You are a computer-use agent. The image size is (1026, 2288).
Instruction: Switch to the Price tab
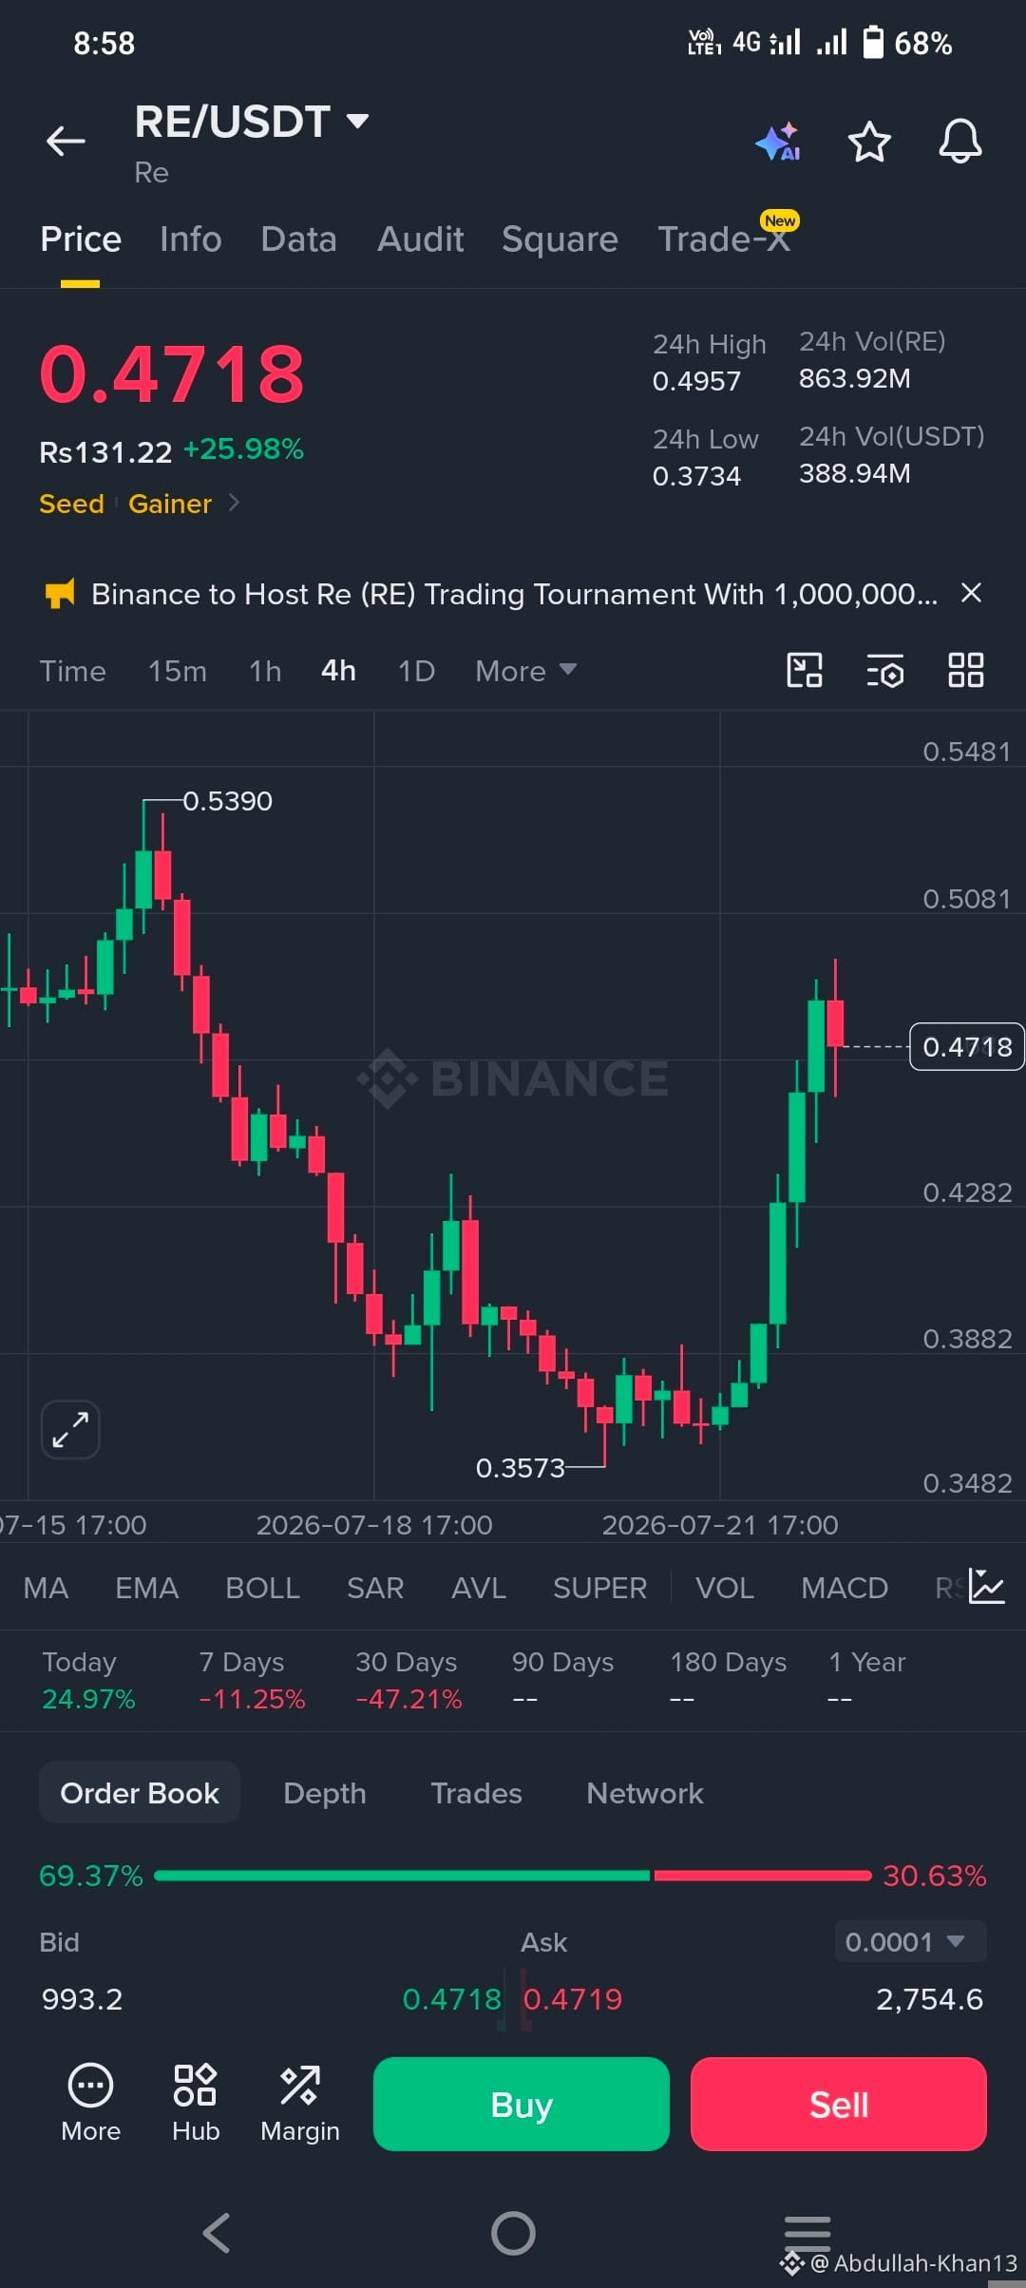(81, 239)
